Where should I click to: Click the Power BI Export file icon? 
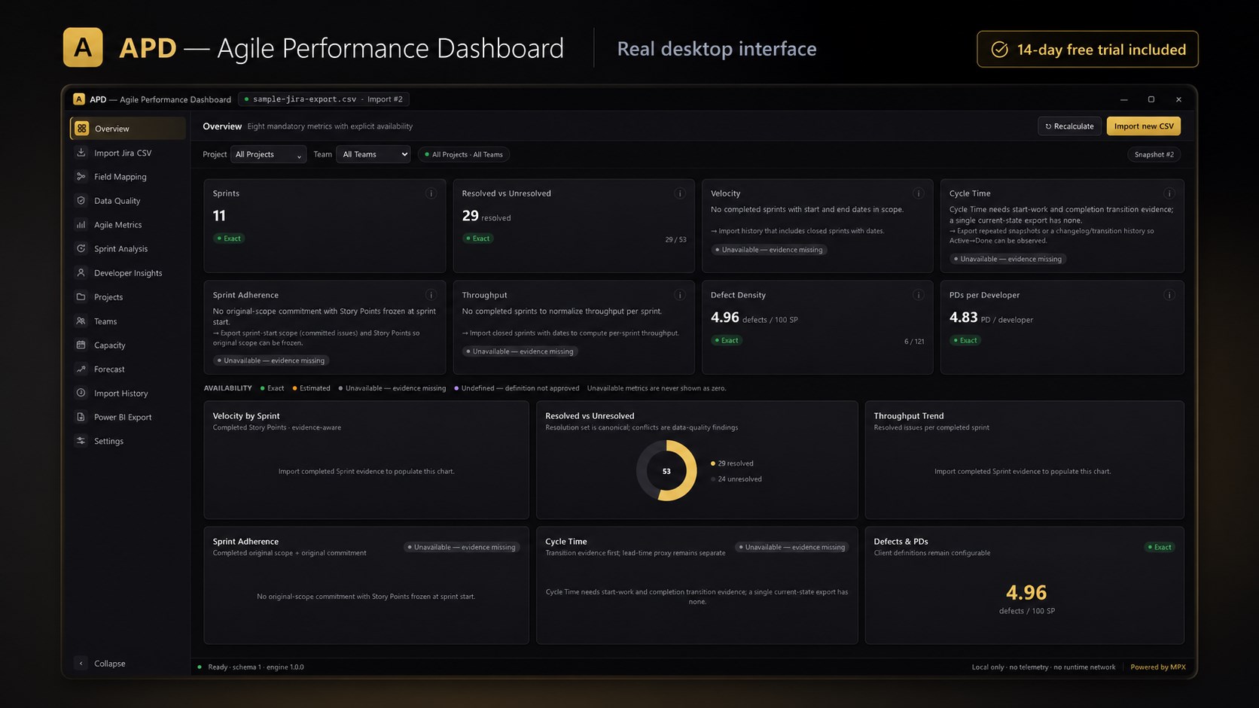click(x=81, y=418)
